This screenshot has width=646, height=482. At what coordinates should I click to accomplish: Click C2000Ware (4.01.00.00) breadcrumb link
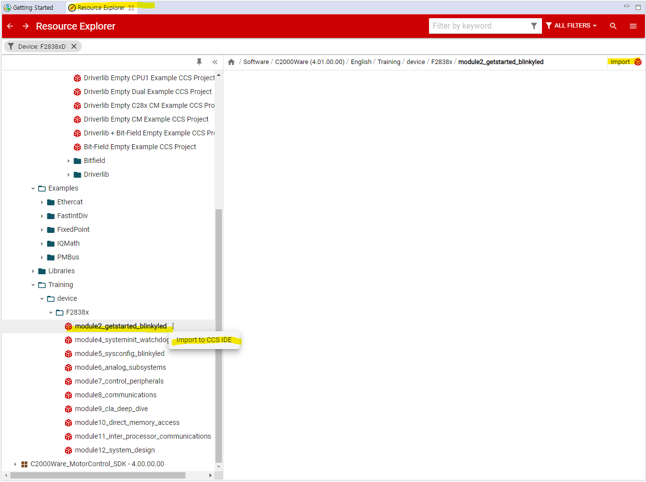pos(310,62)
